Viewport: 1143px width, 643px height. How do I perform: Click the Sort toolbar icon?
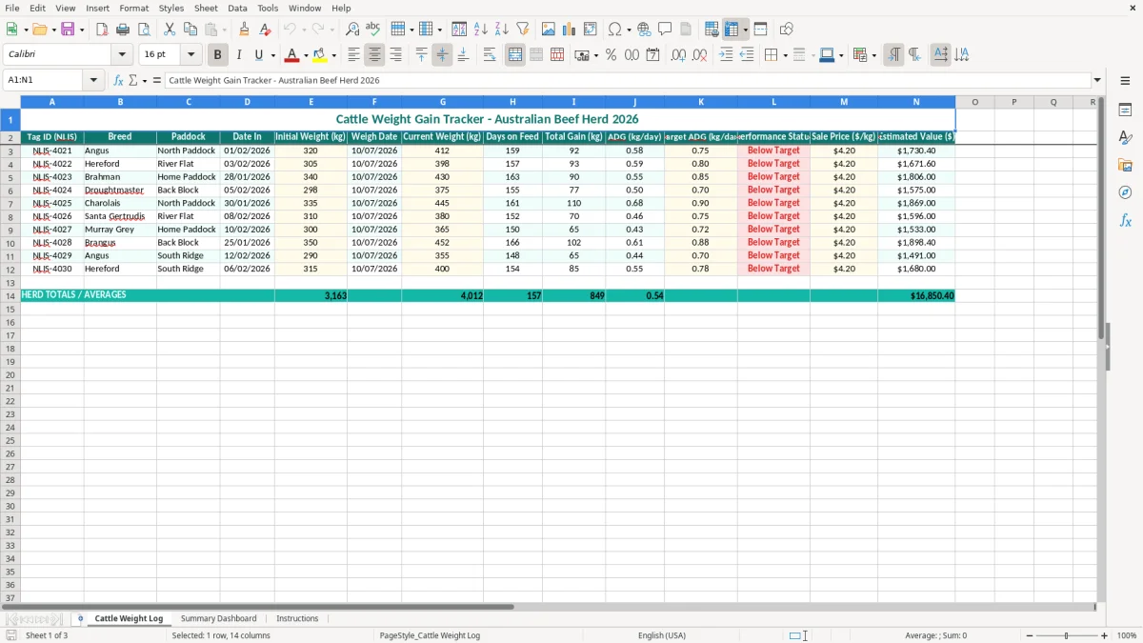point(459,30)
